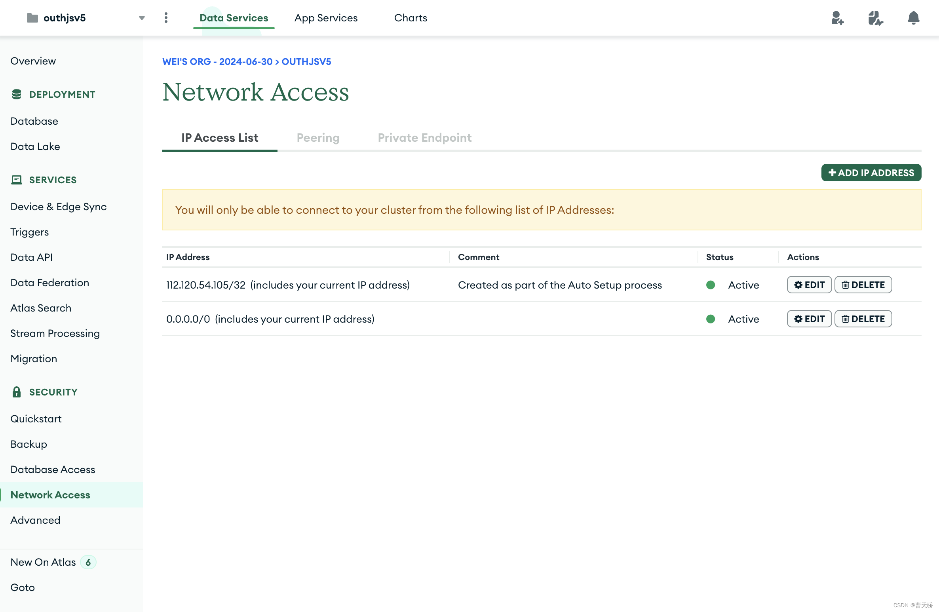The height and width of the screenshot is (612, 939).
Task: Open Atlas Search in sidebar
Action: (41, 308)
